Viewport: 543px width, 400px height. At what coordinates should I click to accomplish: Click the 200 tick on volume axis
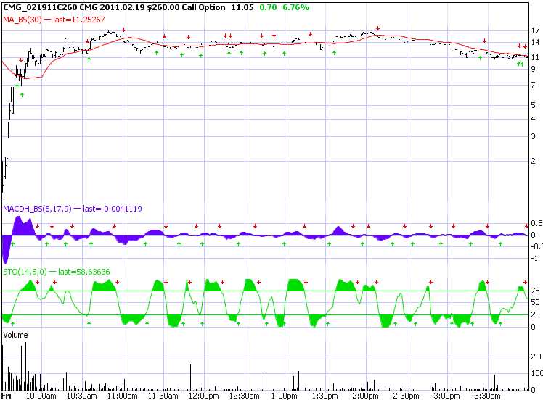[x=536, y=357]
